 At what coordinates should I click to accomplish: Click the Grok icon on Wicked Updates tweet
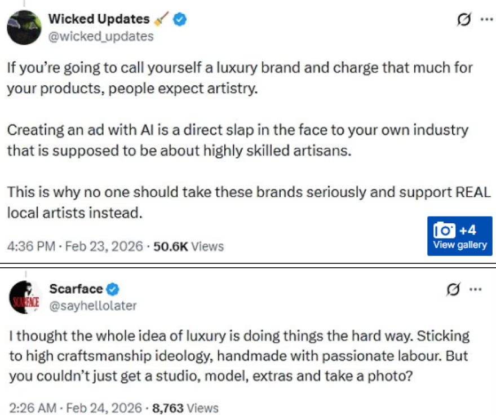(464, 20)
